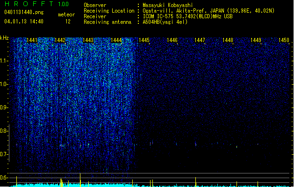
Task: Click the "meteor" count label
Action: (x=66, y=14)
